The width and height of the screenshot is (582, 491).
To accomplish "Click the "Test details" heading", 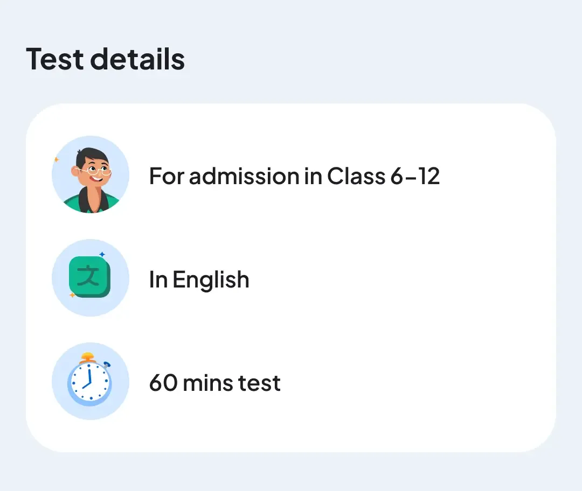I will 106,59.
